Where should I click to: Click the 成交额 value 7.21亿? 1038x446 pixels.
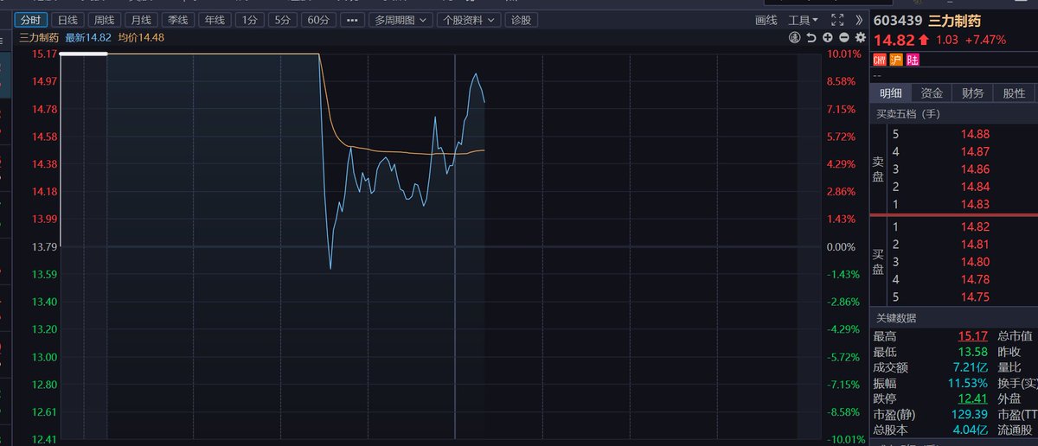[x=971, y=367]
